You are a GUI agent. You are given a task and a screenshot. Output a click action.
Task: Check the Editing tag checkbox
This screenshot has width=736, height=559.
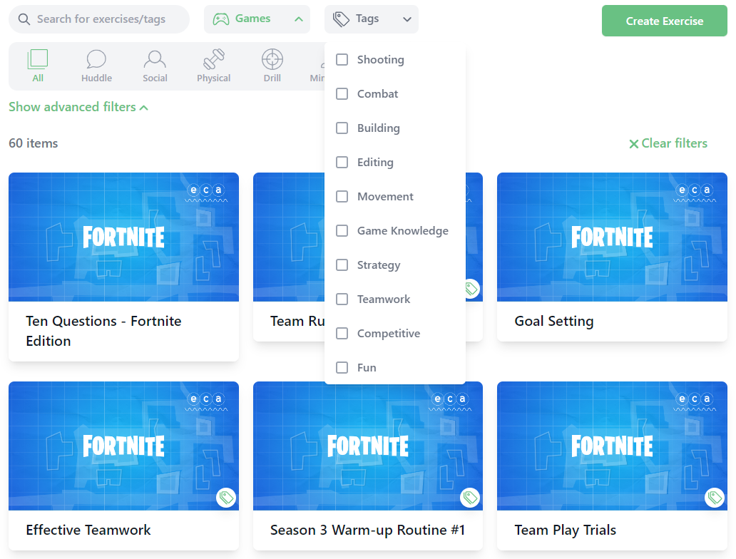click(x=342, y=163)
